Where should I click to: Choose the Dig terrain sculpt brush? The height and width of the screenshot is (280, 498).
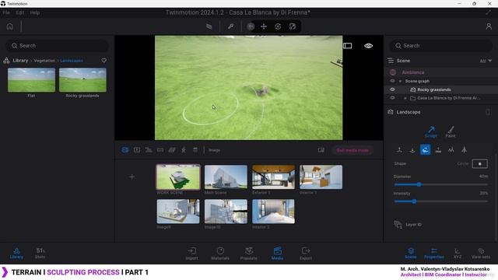tap(412, 150)
